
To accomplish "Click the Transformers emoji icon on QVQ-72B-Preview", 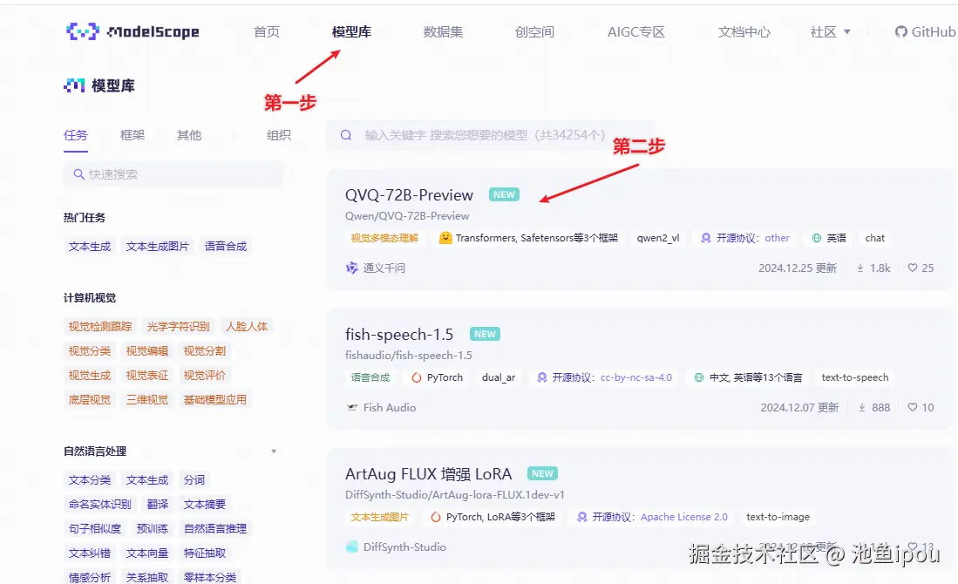I will click(445, 238).
